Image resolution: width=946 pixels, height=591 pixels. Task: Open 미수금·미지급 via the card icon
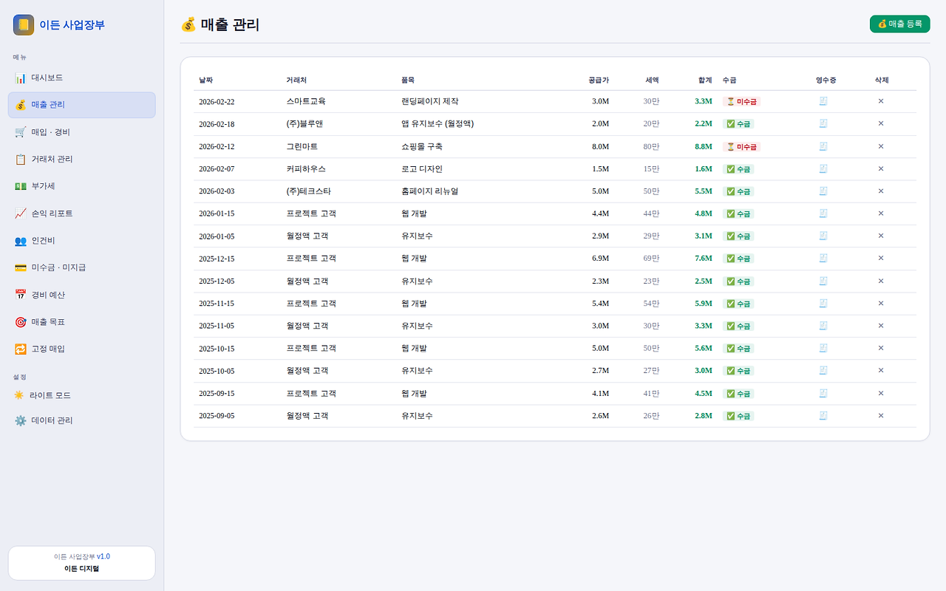click(20, 267)
